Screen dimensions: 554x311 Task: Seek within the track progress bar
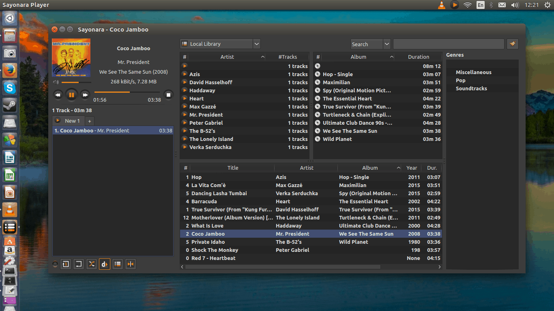tap(127, 92)
